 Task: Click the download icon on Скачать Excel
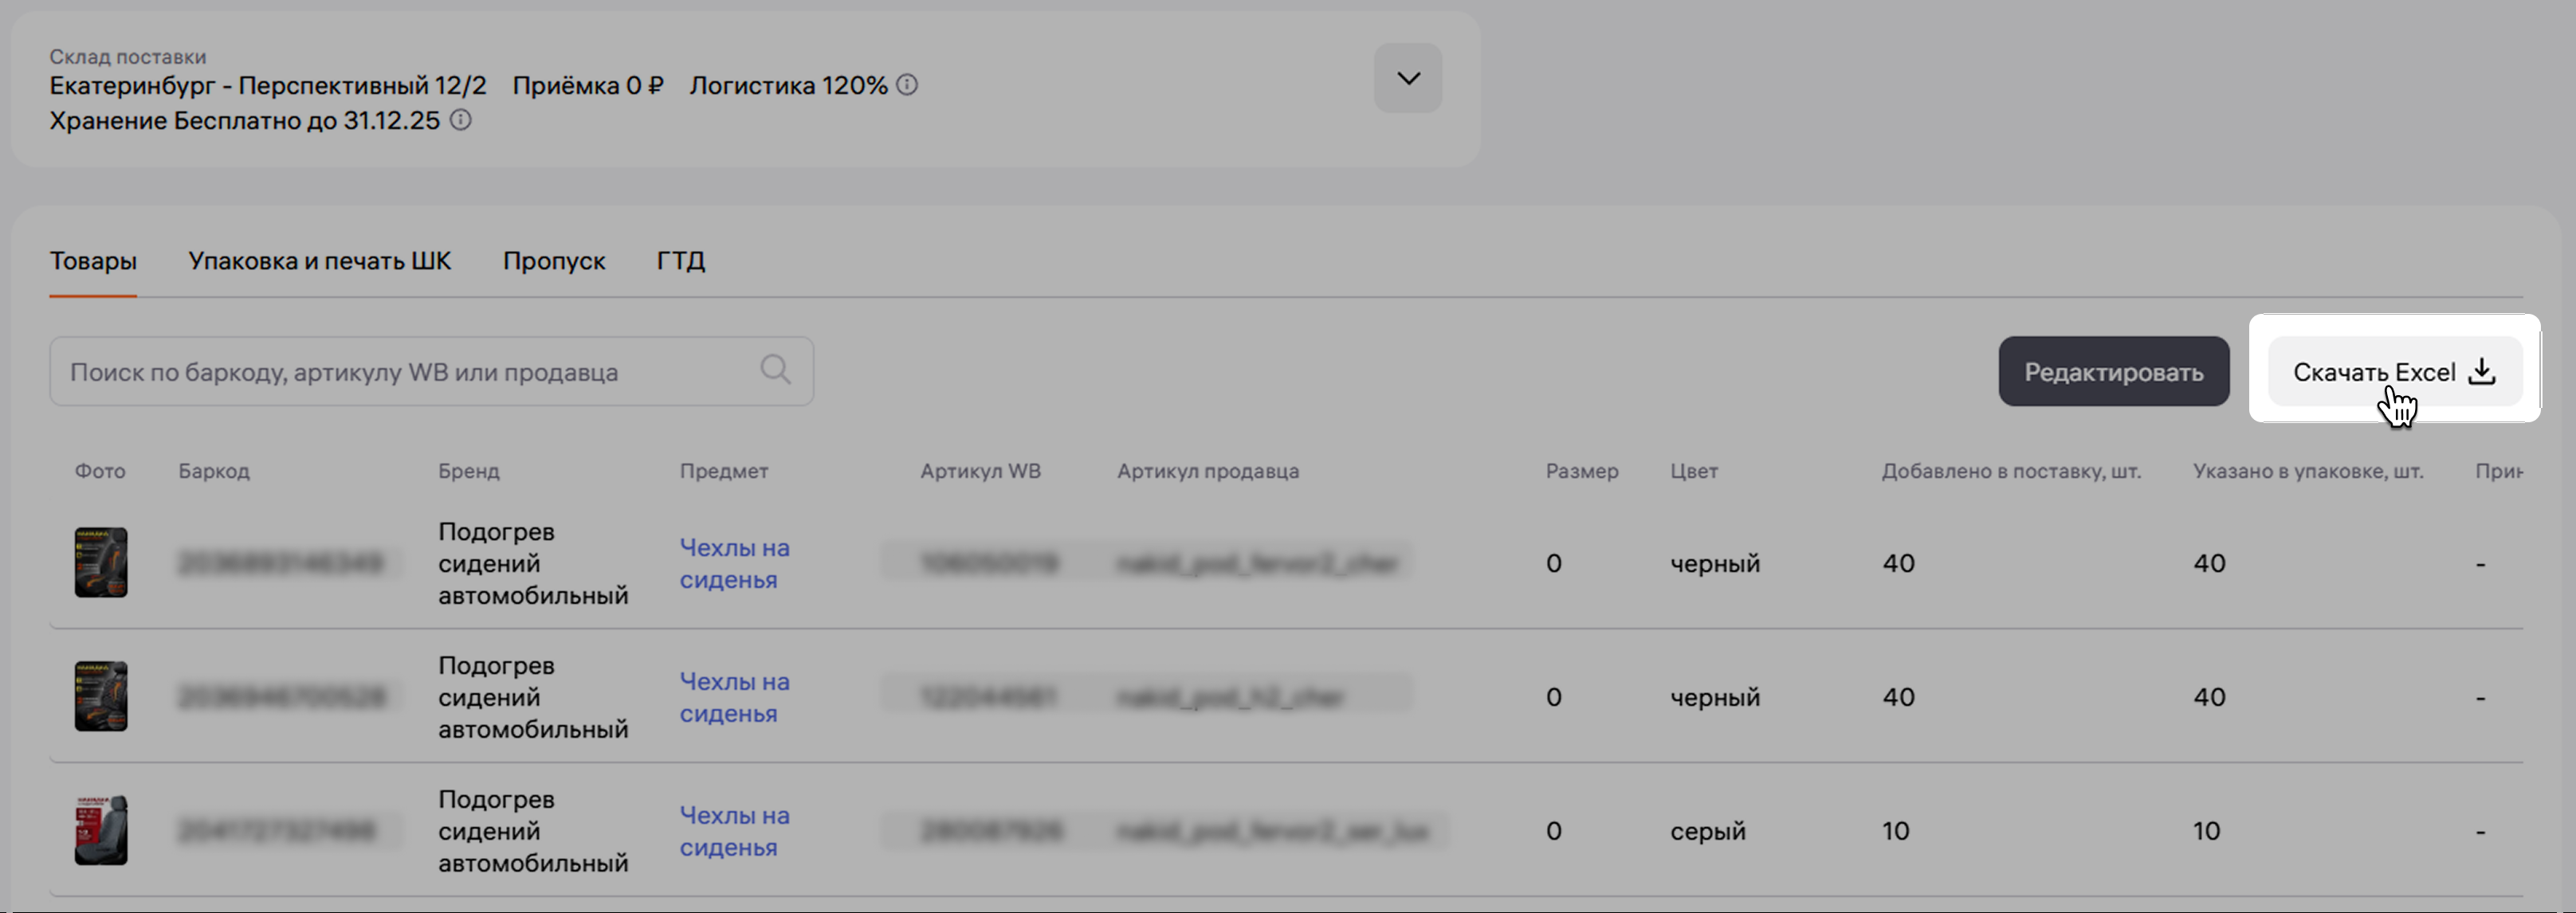[2482, 371]
